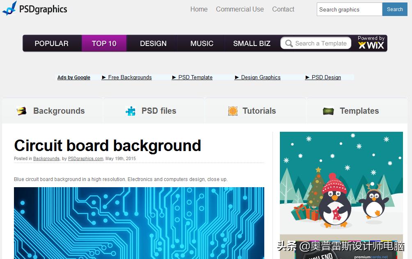Click the circuit board description paragraph

(121, 179)
